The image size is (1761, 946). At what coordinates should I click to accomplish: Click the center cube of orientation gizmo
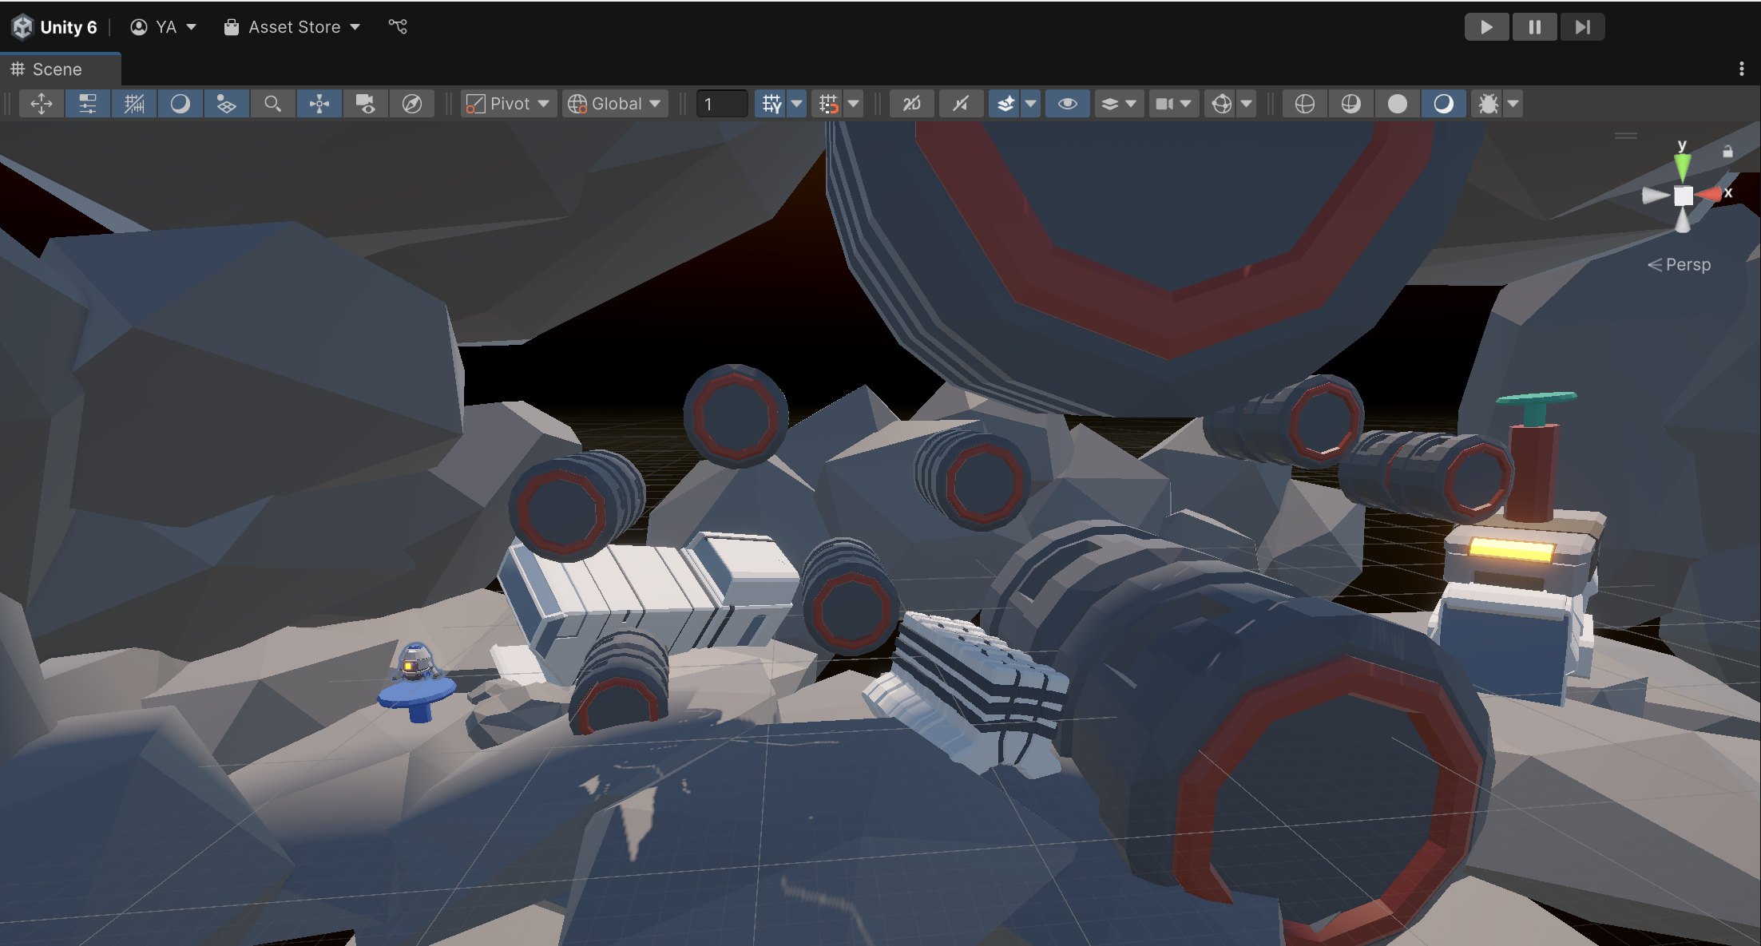tap(1683, 196)
